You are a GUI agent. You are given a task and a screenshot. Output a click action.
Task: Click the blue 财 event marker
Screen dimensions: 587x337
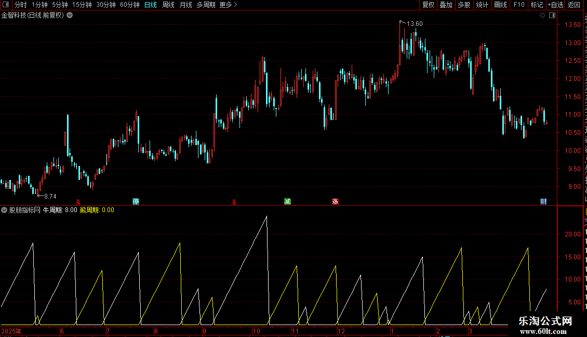coord(543,201)
